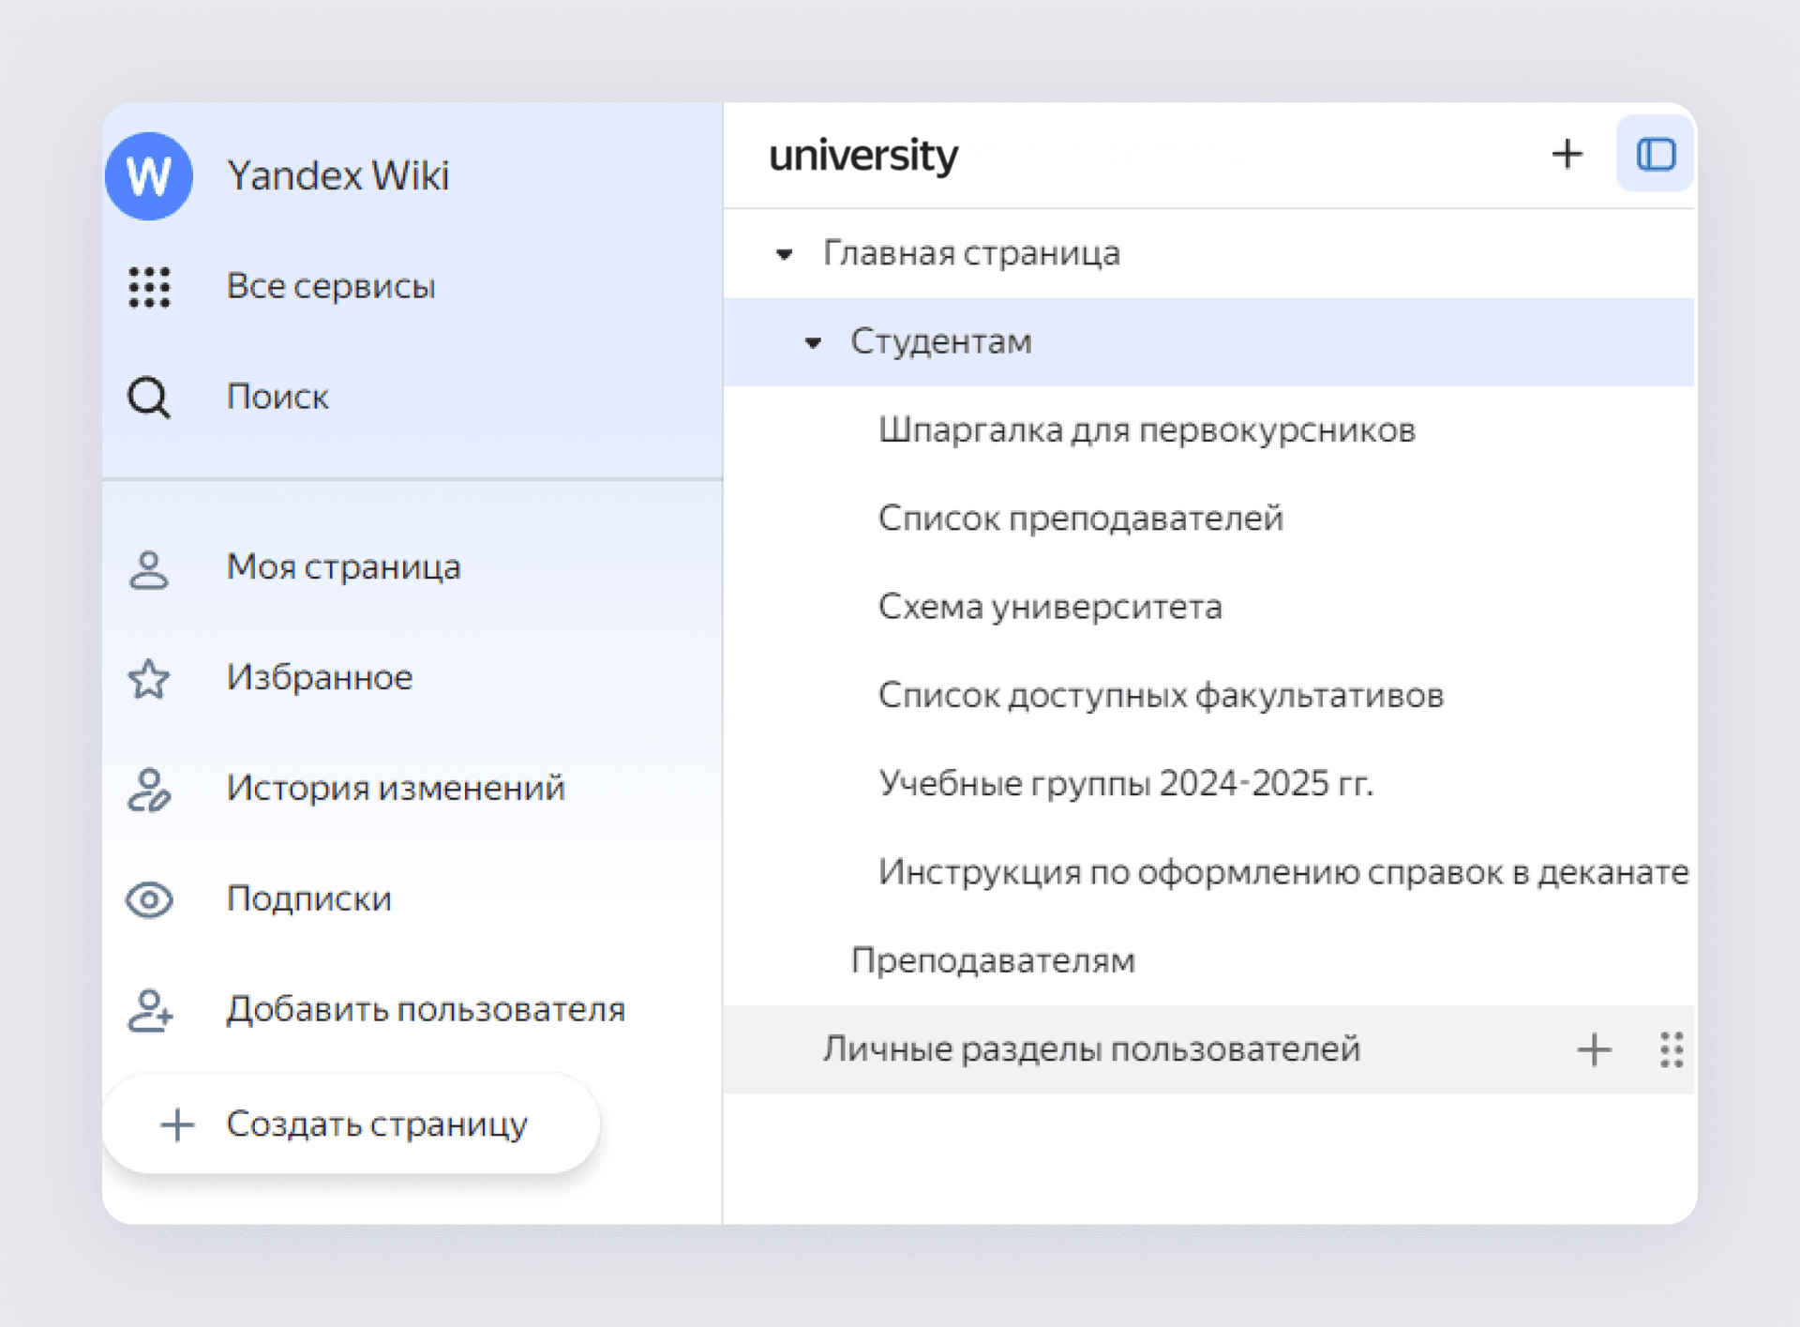Click the Создать страницу button
Image resolution: width=1800 pixels, height=1327 pixels.
coord(351,1123)
